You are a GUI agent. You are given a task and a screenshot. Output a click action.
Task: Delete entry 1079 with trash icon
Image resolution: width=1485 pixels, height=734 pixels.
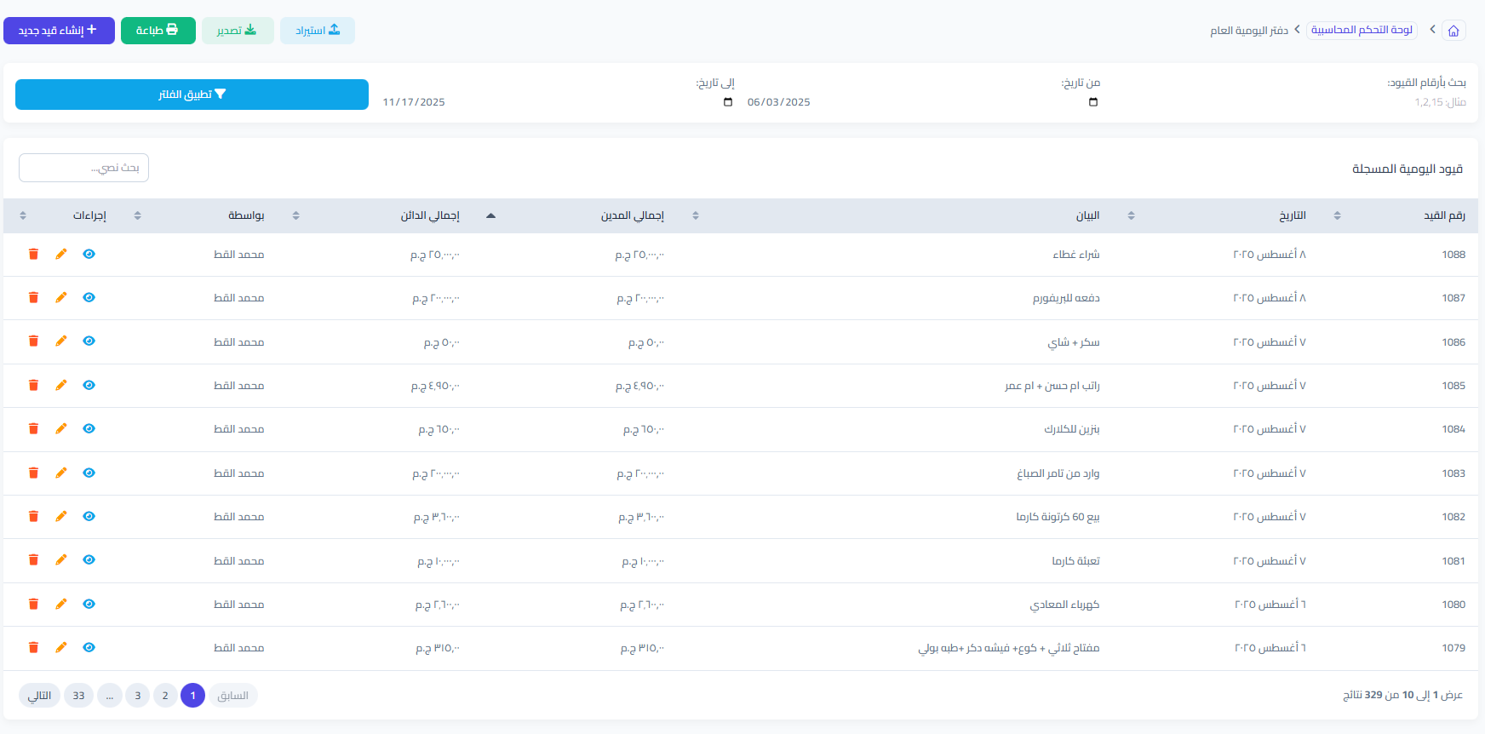click(x=34, y=647)
